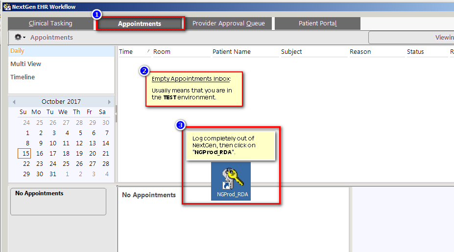Screen dimensions: 454x252
Task: Open the Patient Portal tab
Action: click(x=318, y=23)
